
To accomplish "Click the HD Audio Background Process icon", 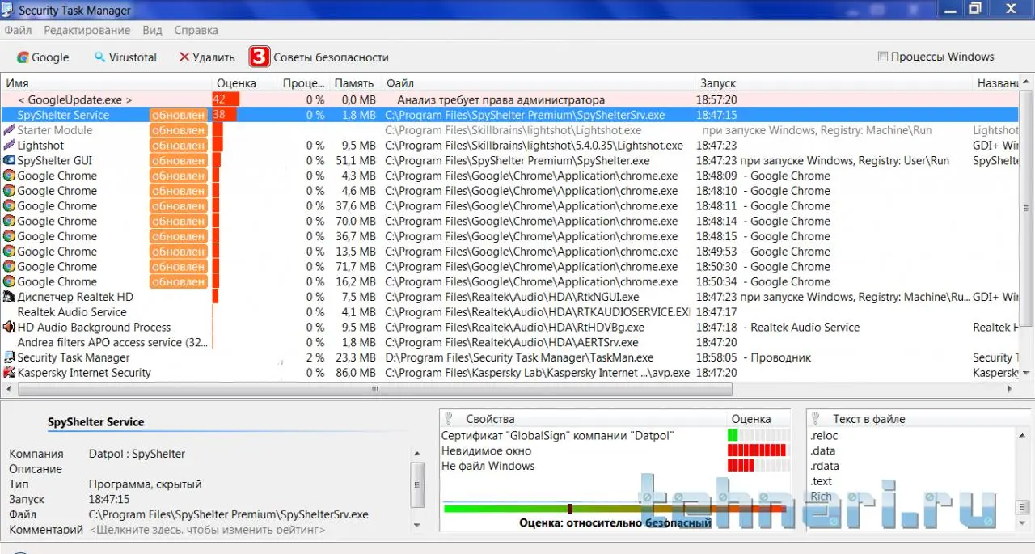I will 9,327.
